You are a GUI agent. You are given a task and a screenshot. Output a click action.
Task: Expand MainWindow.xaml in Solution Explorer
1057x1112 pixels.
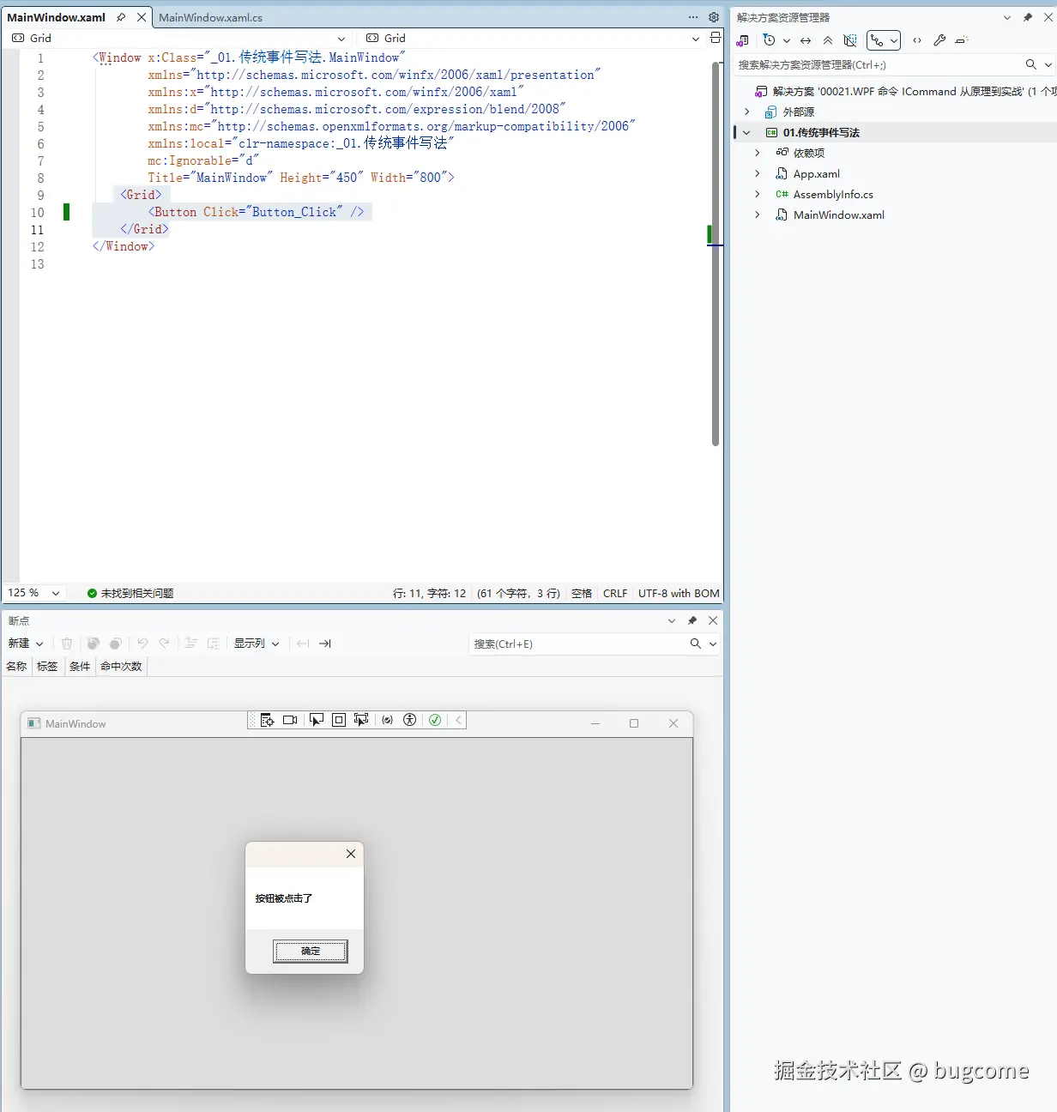756,215
